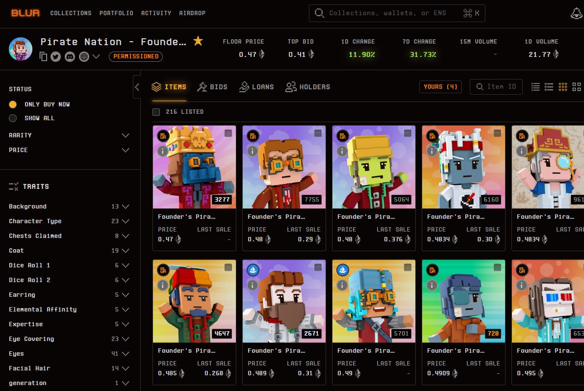Open the NFT thumbnail numbered 5701
Screen dimensions: 584x391
pos(374,301)
